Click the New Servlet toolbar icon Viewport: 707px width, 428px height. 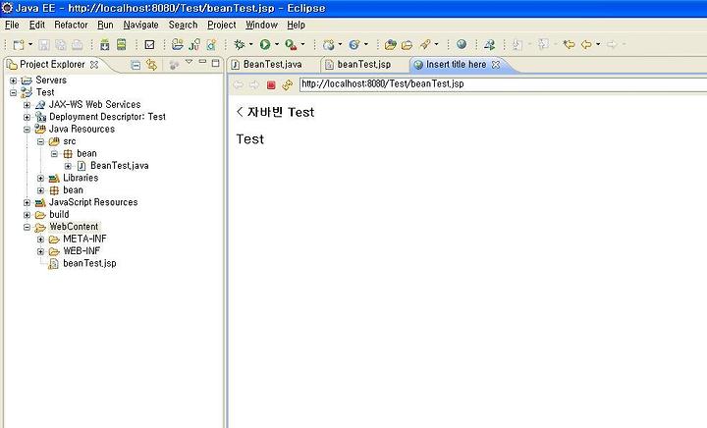354,44
